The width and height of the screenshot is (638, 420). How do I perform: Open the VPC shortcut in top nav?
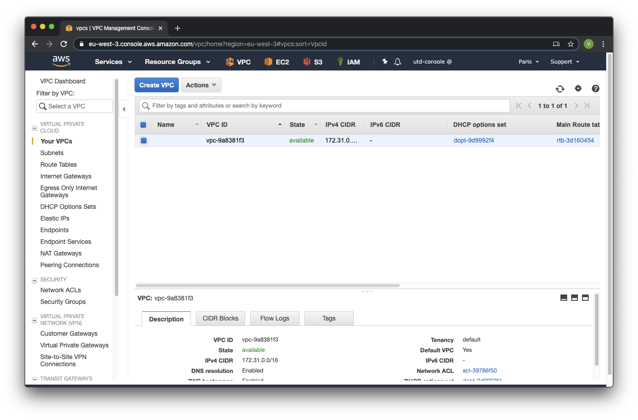tap(238, 62)
